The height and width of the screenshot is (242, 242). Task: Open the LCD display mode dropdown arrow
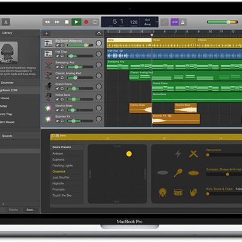pos(157,22)
